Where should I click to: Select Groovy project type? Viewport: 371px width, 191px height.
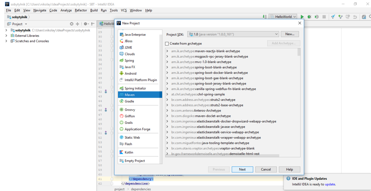coord(140,109)
